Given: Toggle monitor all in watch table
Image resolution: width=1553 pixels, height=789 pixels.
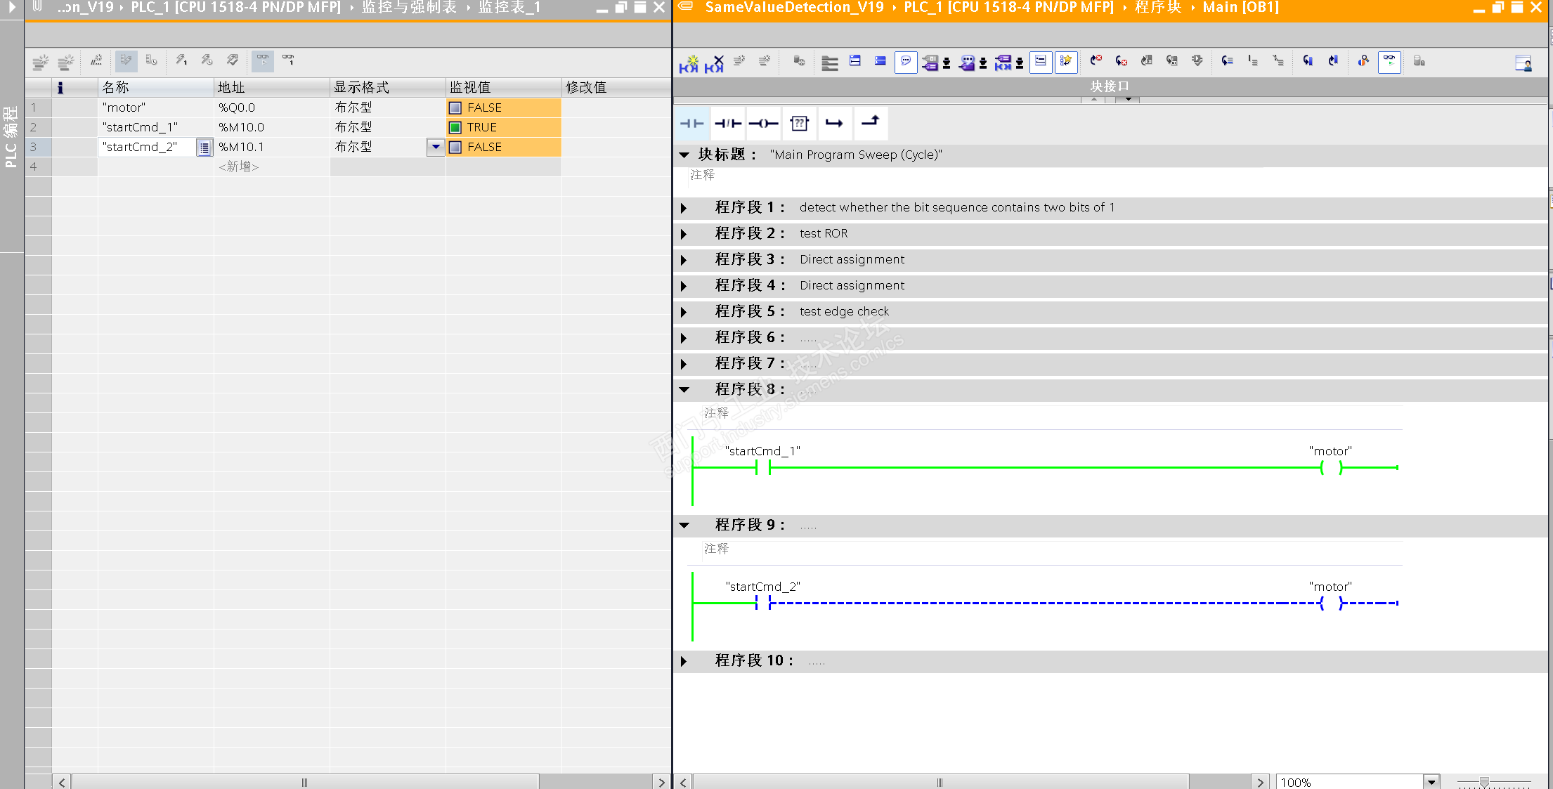Looking at the screenshot, I should pos(262,60).
